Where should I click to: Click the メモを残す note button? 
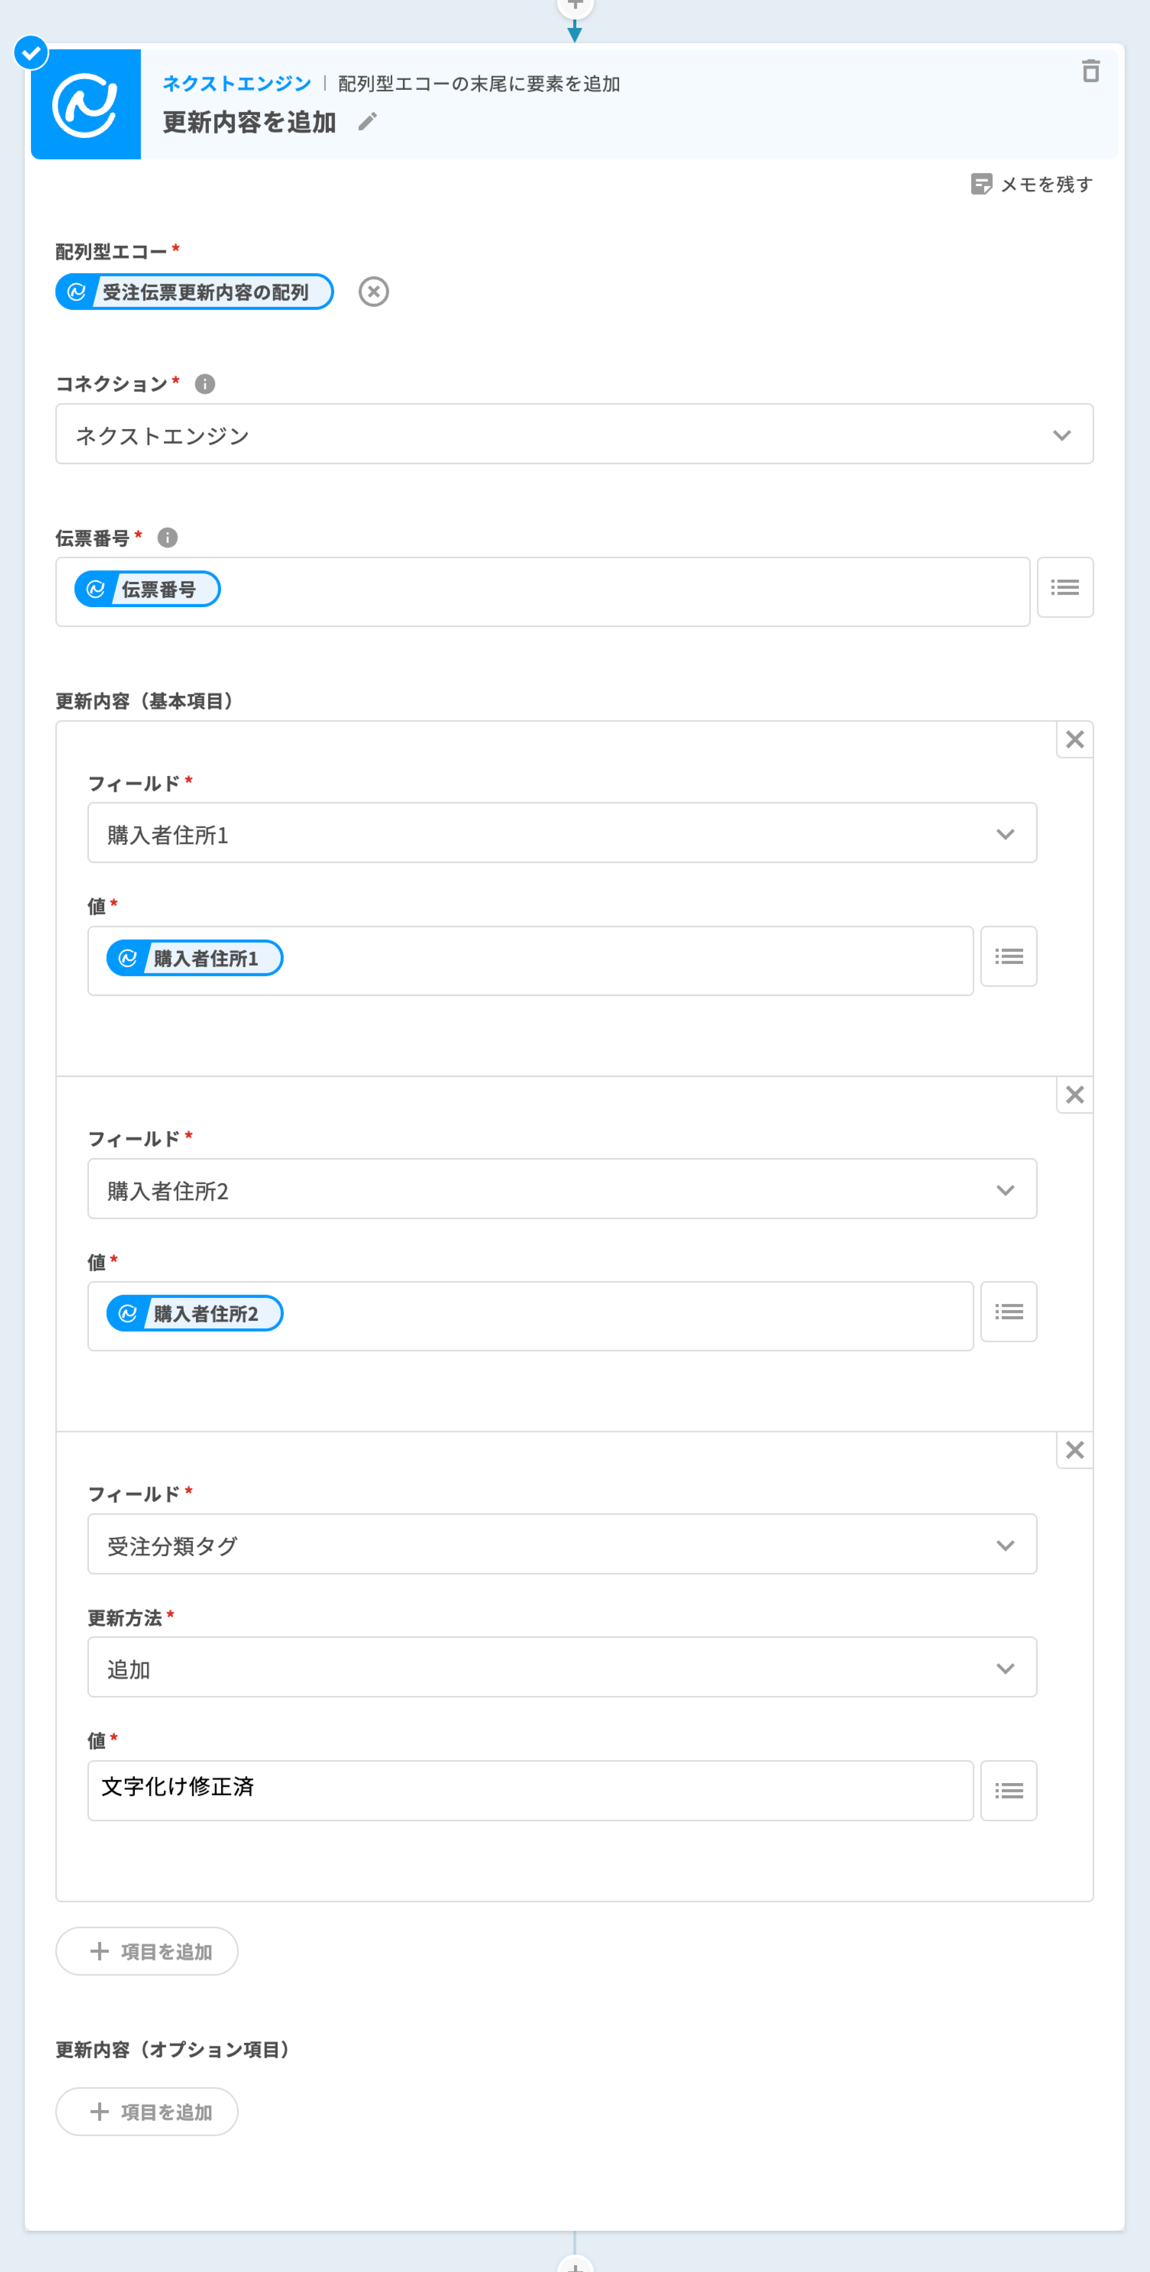[x=1031, y=184]
